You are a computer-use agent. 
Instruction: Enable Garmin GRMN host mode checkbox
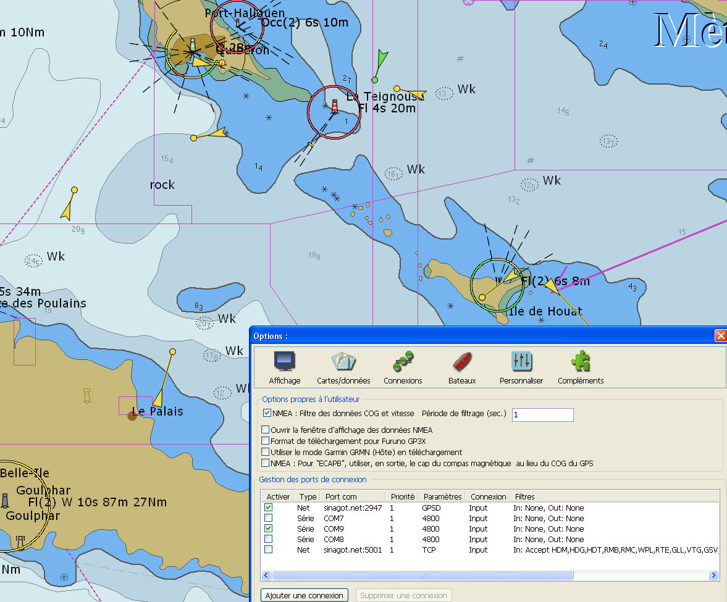[x=266, y=452]
